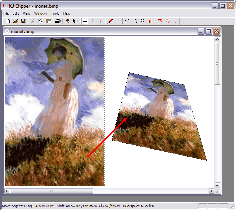Select the Move object four-arrow tool

click(x=85, y=21)
